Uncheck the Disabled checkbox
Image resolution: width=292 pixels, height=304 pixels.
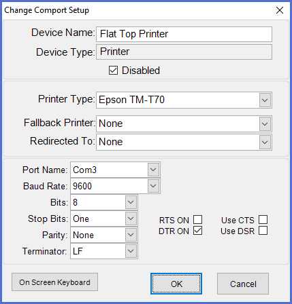113,71
